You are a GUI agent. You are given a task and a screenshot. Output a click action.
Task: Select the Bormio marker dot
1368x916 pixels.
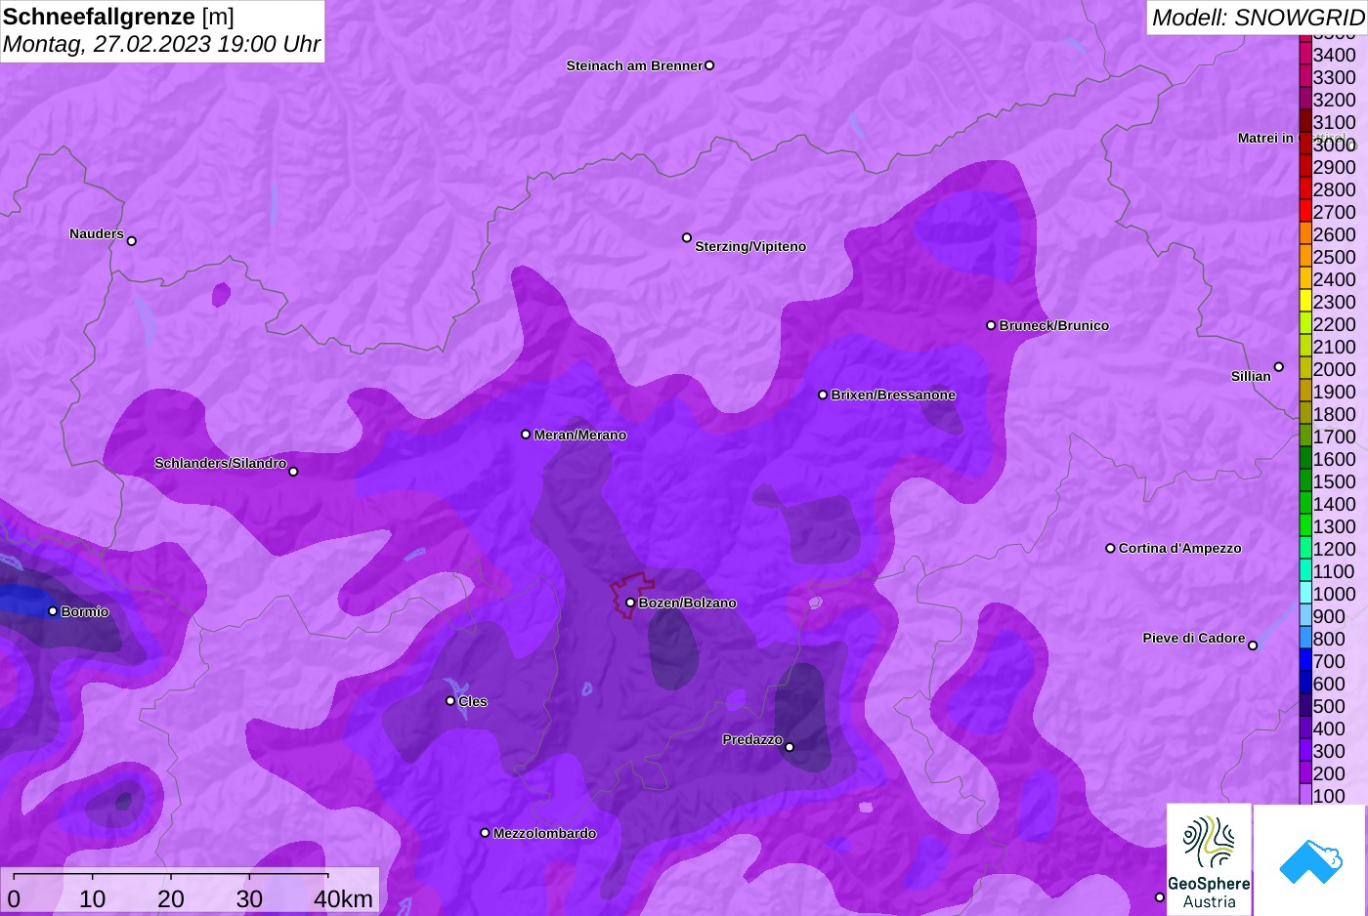click(53, 611)
